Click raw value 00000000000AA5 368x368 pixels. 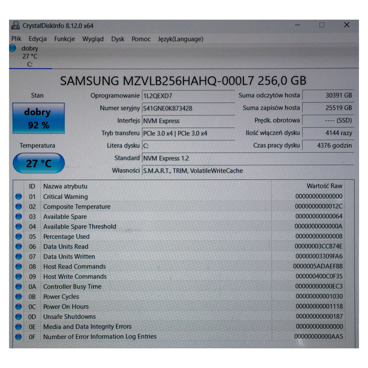[x=318, y=336]
